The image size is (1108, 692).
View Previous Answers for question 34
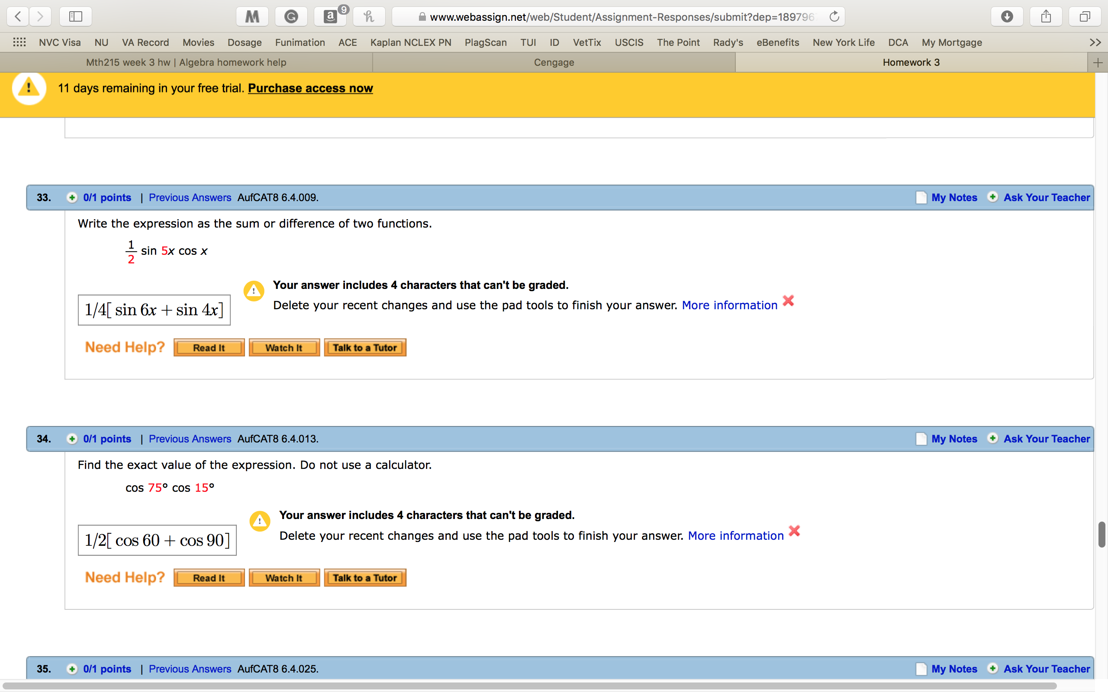190,439
